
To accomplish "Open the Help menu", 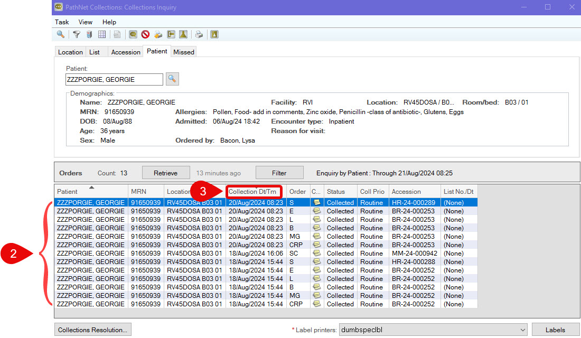I will coord(109,22).
